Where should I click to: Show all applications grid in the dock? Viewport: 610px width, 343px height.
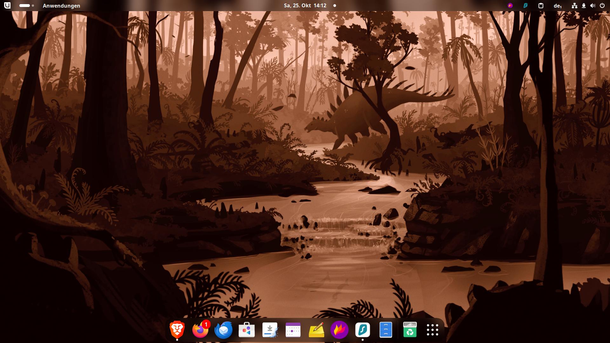(432, 330)
